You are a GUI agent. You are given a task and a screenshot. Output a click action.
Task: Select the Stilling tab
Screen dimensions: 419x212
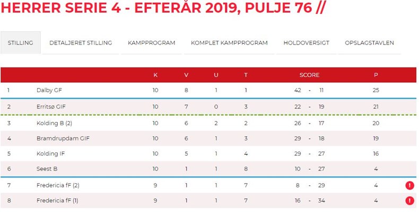pyautogui.click(x=21, y=43)
